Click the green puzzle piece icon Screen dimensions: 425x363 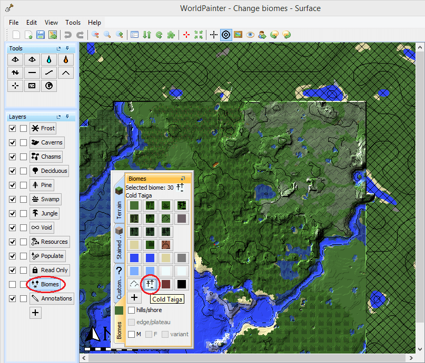coord(171,35)
